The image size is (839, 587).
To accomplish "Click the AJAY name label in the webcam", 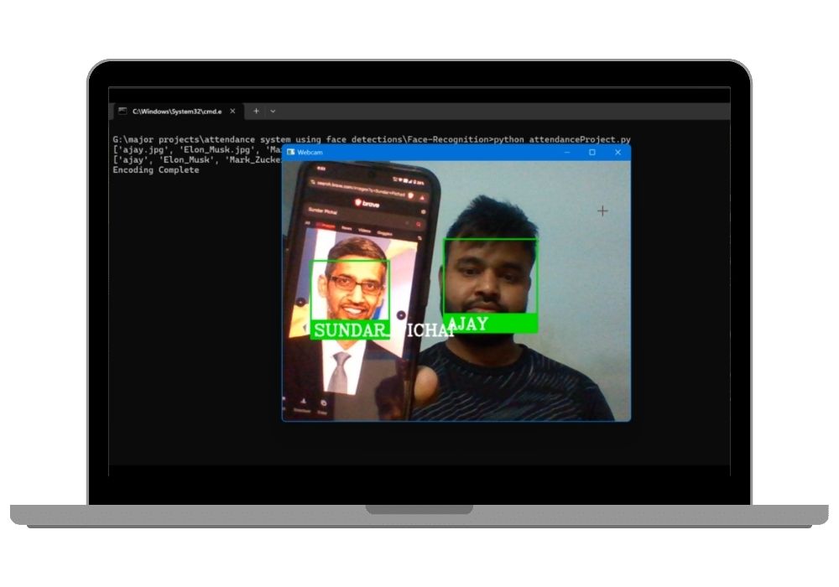I will pos(490,324).
